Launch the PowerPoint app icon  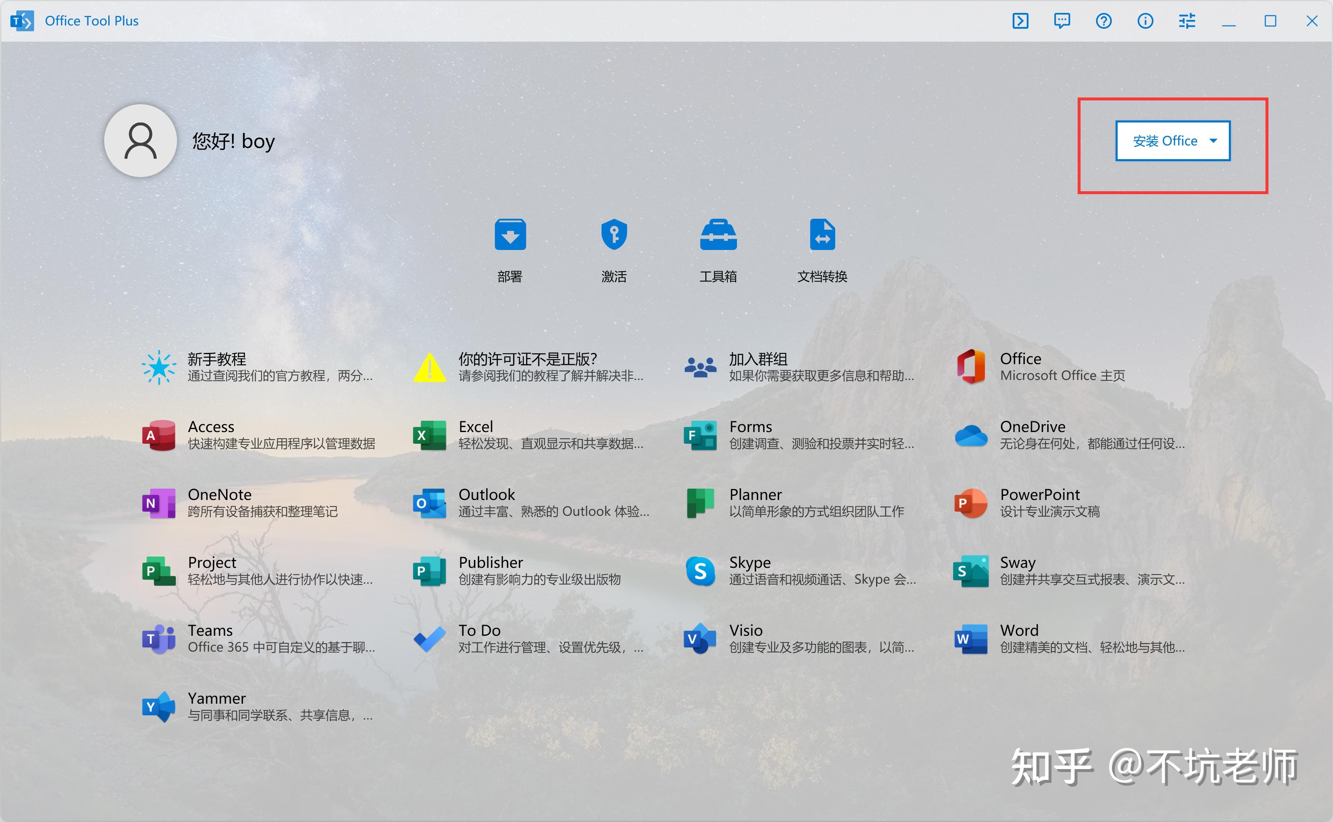click(x=971, y=503)
